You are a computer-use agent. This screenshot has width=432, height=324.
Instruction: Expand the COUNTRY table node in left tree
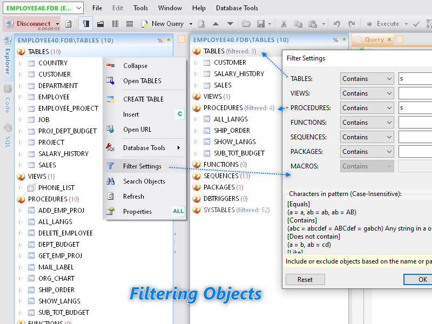click(x=21, y=63)
